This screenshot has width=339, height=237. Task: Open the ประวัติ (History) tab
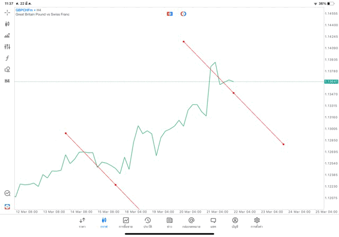point(148,222)
